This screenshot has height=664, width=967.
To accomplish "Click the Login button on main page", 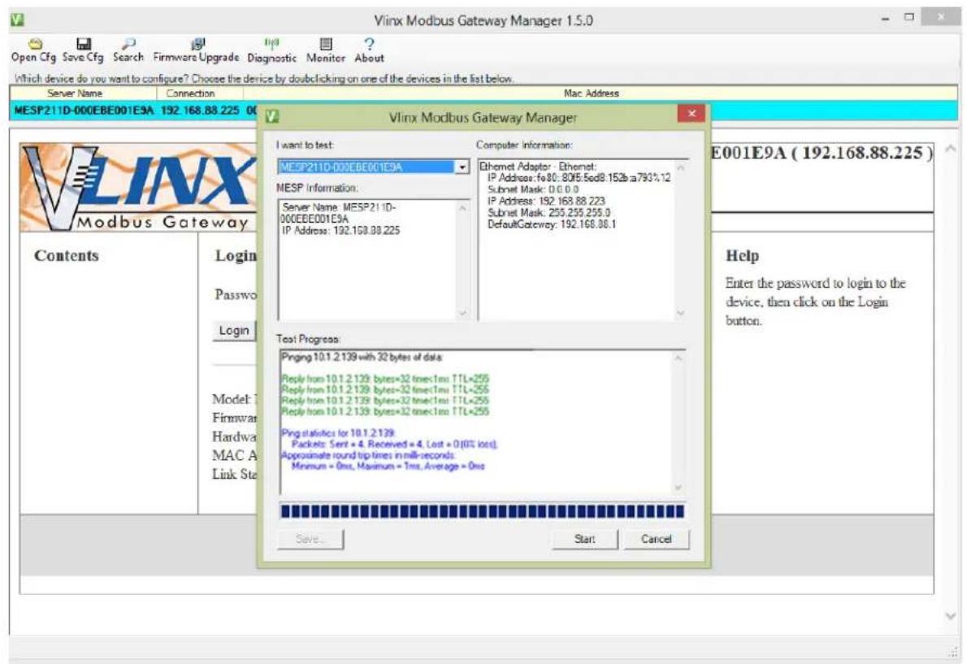I will 234,331.
